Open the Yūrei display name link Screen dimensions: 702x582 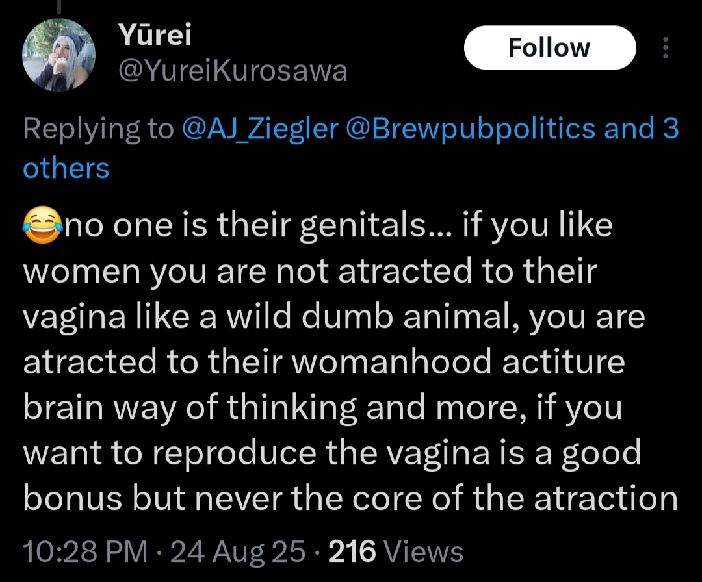[x=155, y=36]
